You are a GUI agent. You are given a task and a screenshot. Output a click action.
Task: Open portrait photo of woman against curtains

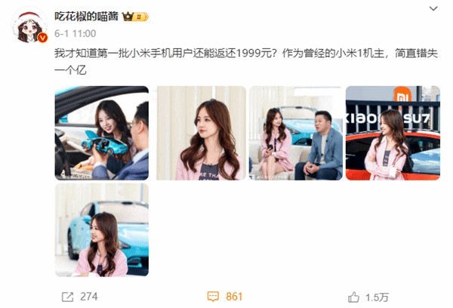[201, 133]
